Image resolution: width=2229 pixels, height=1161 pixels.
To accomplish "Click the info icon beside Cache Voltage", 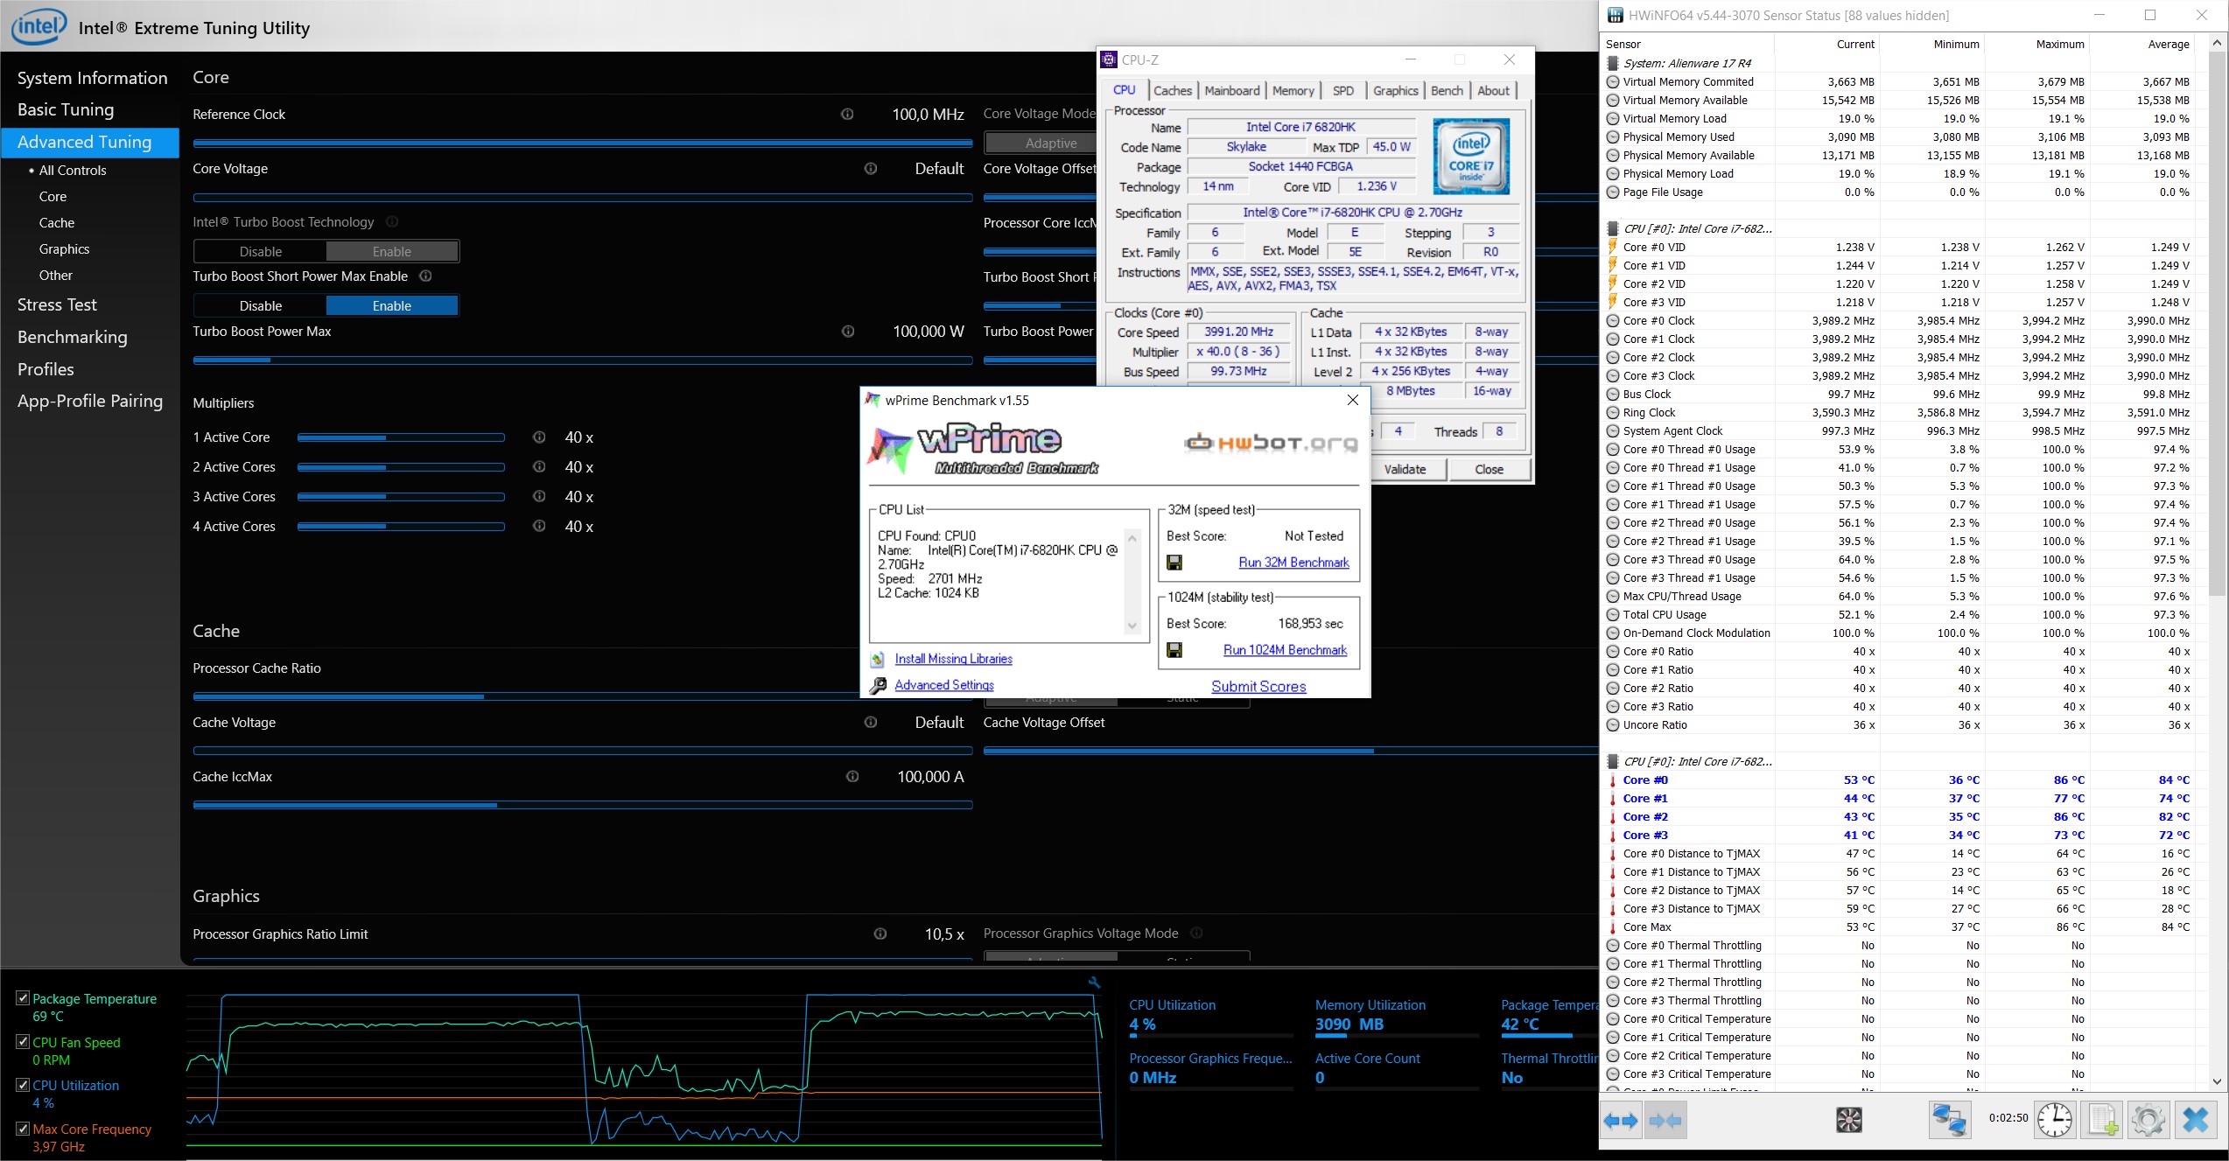I will (871, 723).
